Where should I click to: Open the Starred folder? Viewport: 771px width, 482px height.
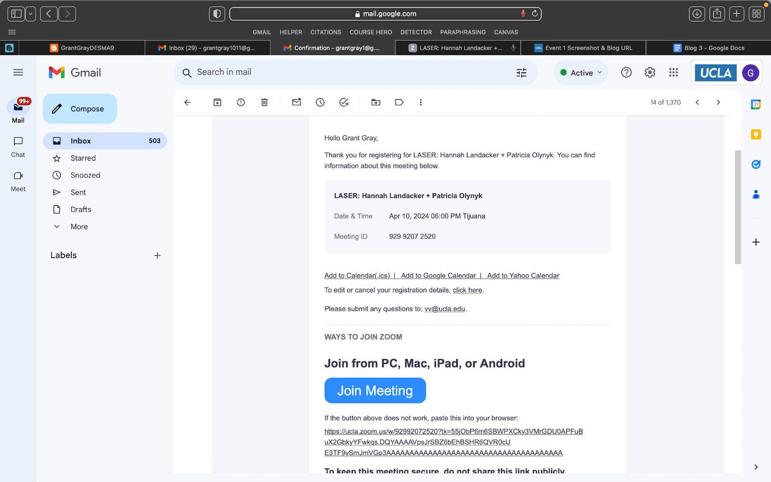(x=105, y=158)
